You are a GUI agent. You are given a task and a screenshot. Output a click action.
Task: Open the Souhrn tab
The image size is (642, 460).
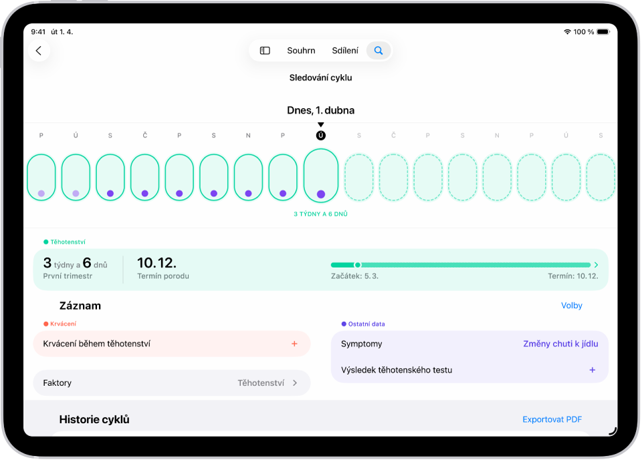coord(301,51)
